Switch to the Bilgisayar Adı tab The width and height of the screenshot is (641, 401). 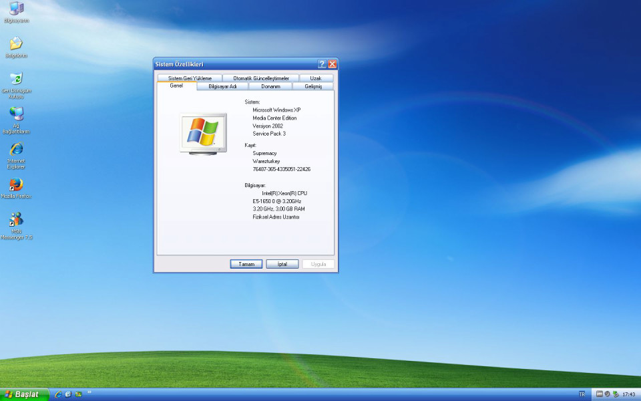coord(222,86)
